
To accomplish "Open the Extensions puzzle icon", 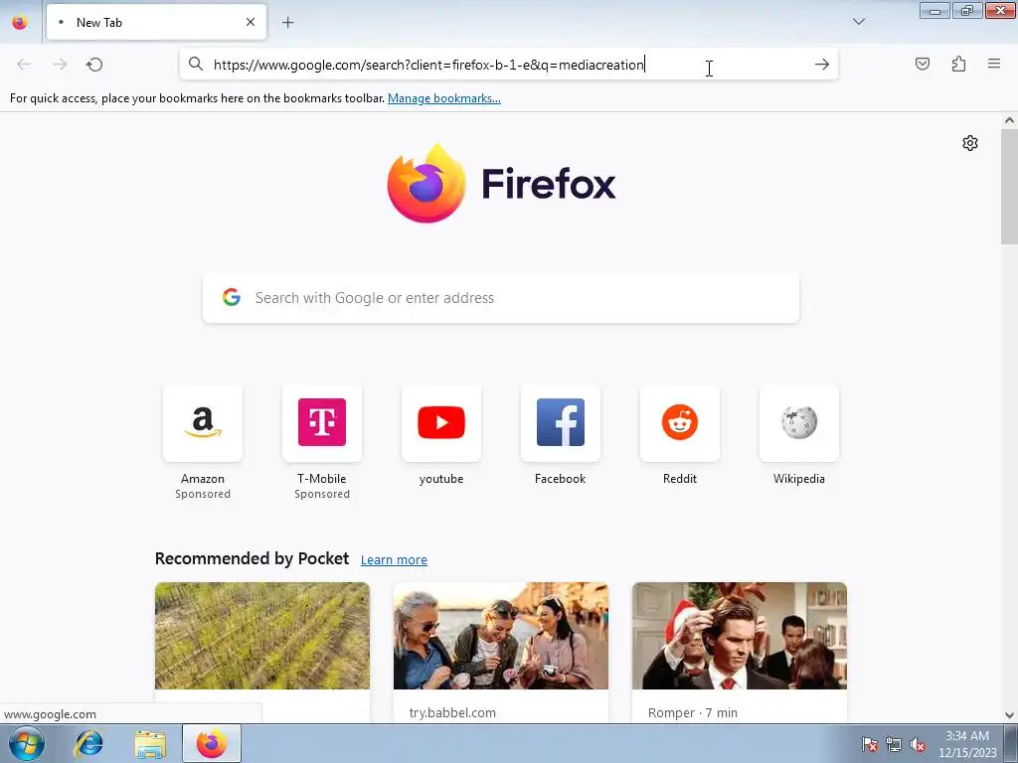I will [958, 64].
